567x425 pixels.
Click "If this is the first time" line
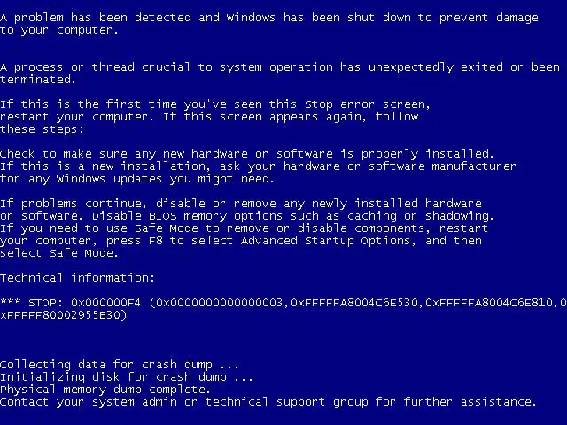click(215, 104)
